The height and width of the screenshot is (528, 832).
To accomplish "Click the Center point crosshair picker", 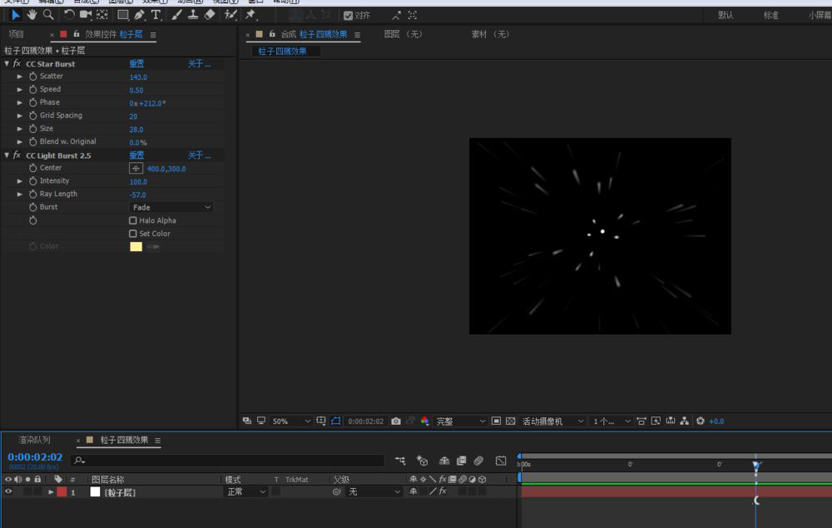I will coord(136,168).
